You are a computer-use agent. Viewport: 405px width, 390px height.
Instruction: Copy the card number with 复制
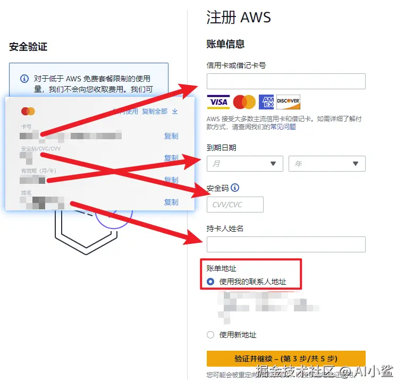coord(171,136)
